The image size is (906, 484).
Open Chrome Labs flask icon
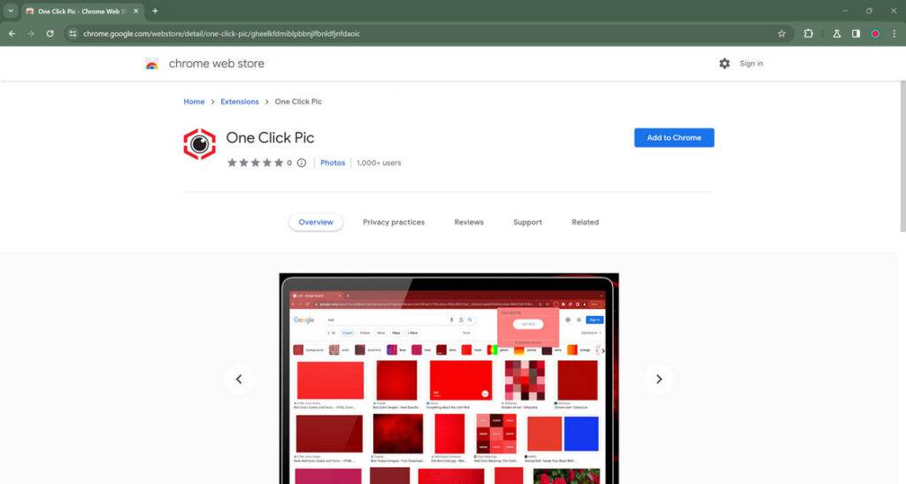(836, 34)
